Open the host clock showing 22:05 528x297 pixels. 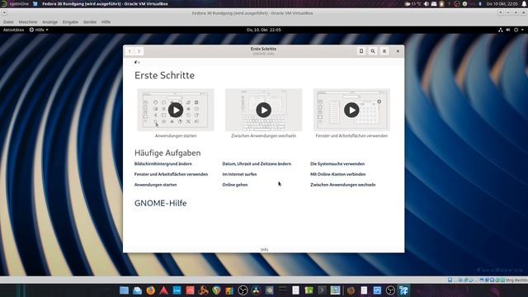pos(502,3)
